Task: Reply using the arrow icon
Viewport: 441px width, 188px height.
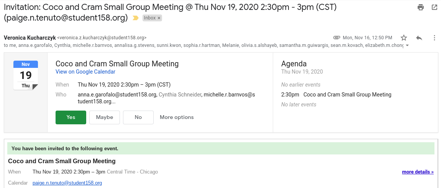Action: pos(419,38)
